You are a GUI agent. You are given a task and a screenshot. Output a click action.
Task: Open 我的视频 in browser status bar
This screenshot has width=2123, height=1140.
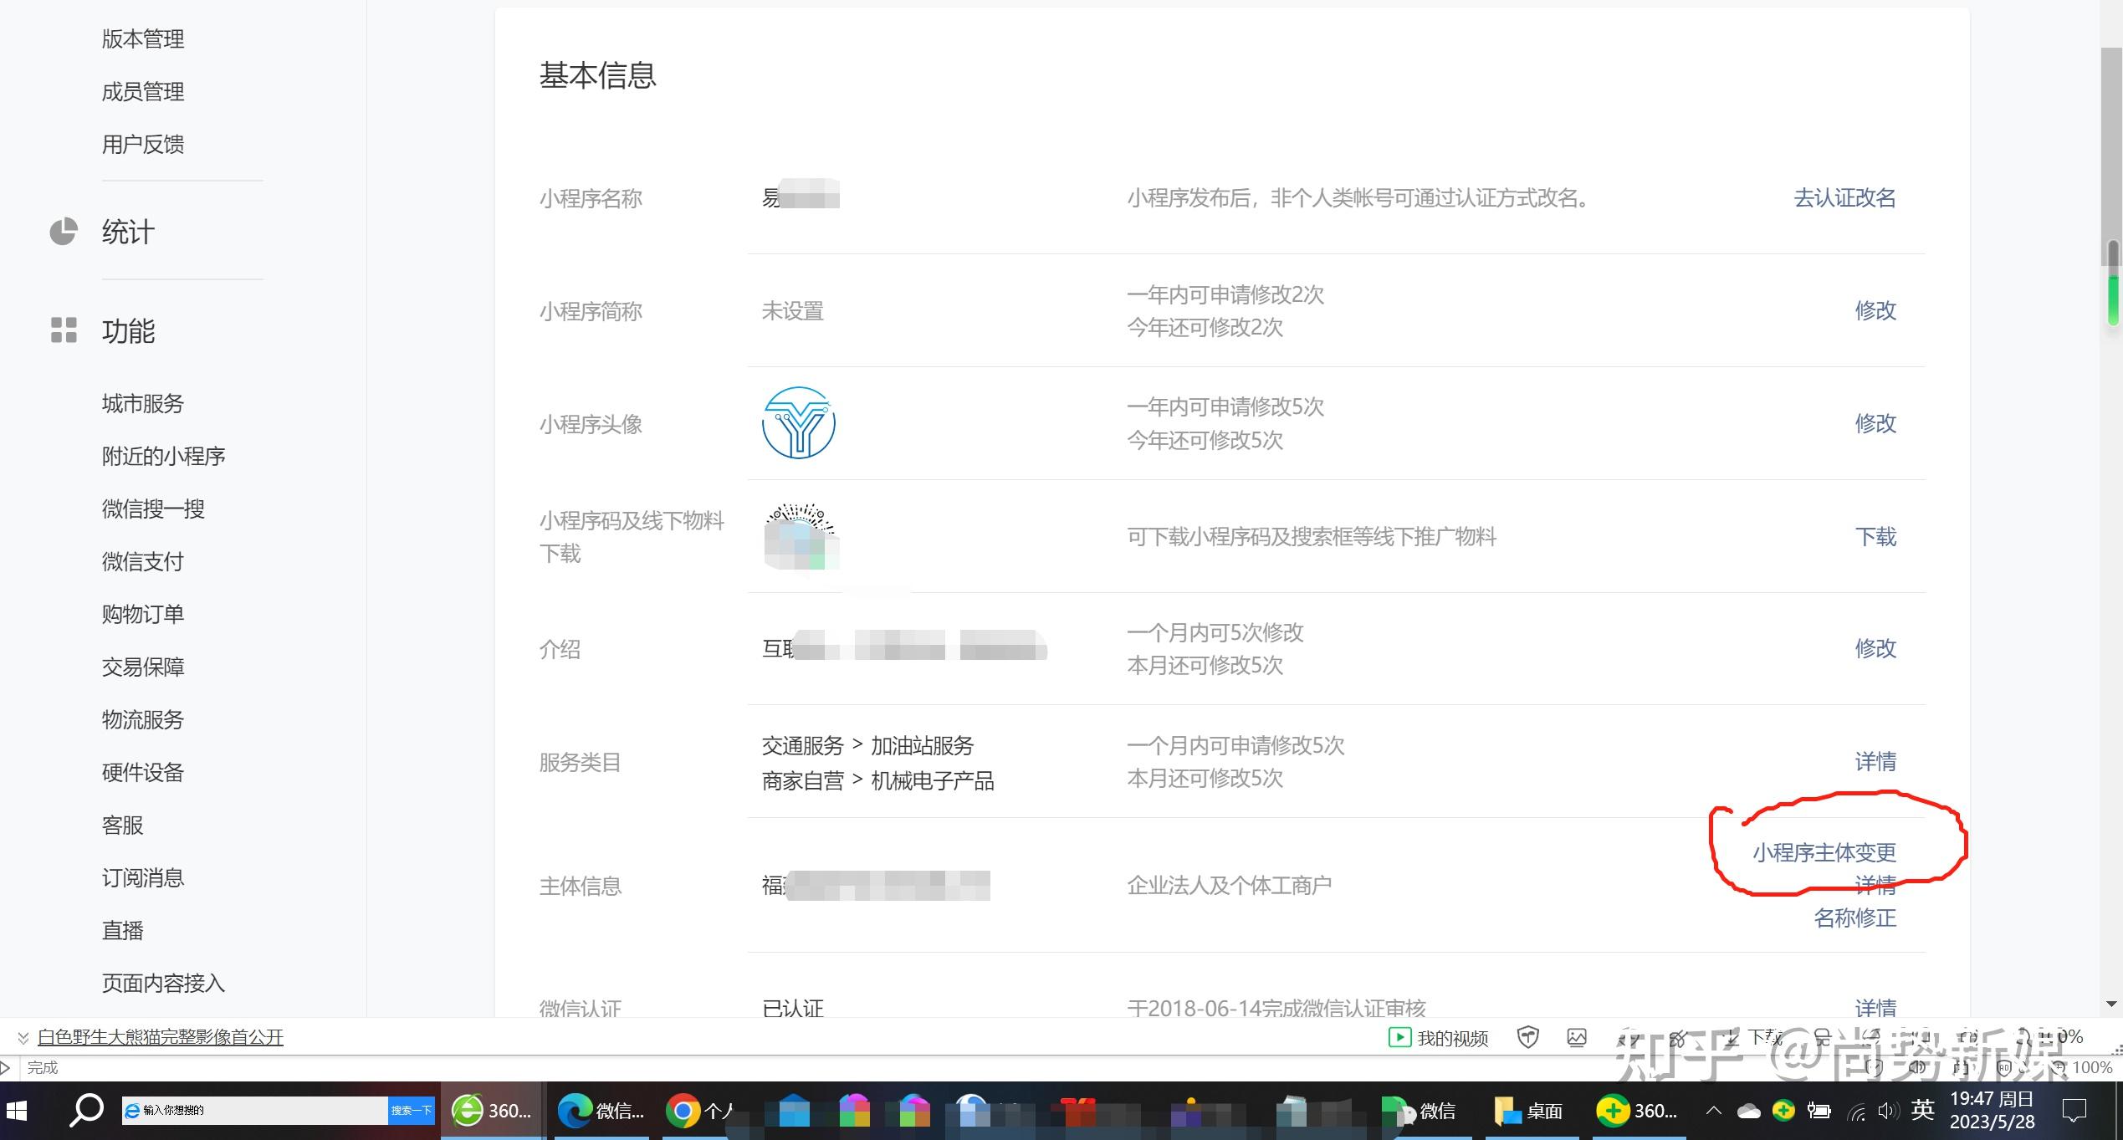click(1439, 1038)
